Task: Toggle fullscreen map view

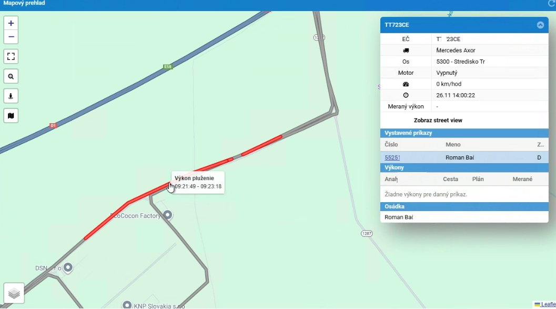Action: pos(11,56)
